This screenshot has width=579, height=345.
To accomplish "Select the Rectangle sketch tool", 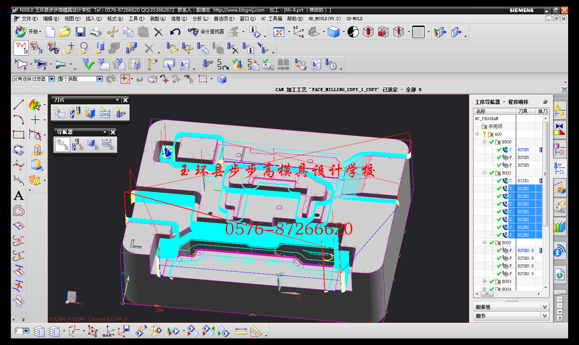I will pos(19,135).
